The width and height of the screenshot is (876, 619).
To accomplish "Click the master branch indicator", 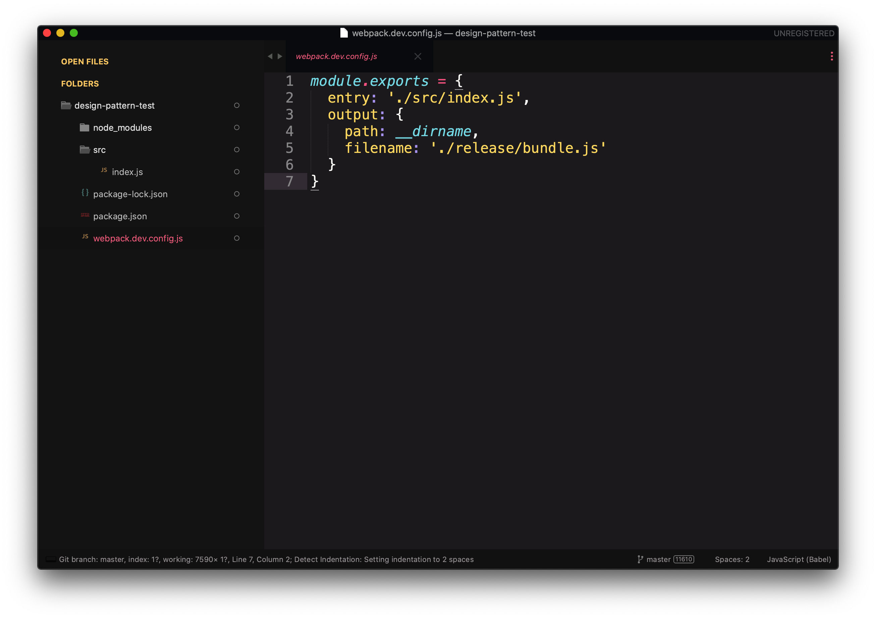I will click(x=658, y=560).
